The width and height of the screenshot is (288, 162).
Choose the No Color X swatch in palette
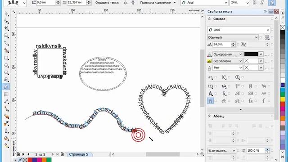[283, 27]
